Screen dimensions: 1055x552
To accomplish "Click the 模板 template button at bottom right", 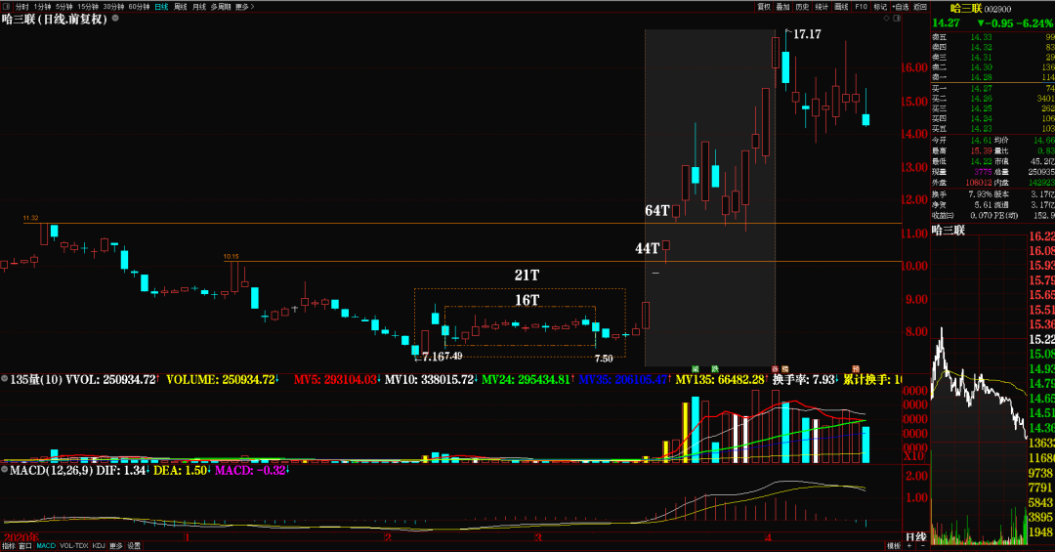I will 894,546.
